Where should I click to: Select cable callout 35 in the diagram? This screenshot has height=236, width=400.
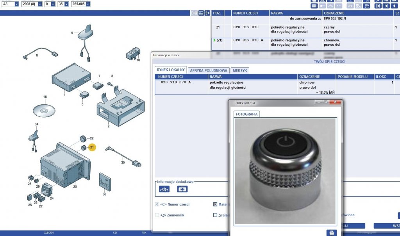(123, 162)
